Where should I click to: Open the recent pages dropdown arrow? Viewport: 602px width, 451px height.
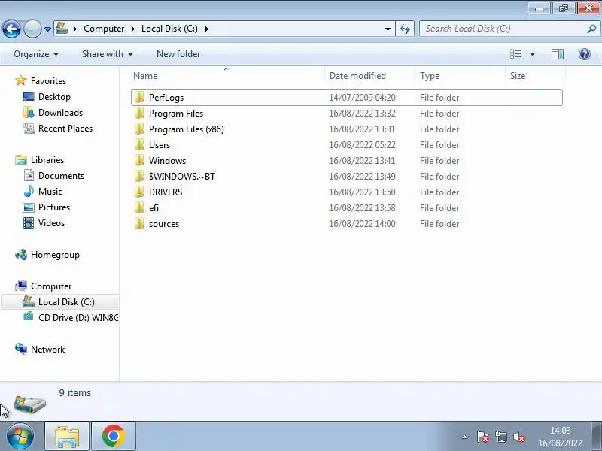[x=47, y=29]
